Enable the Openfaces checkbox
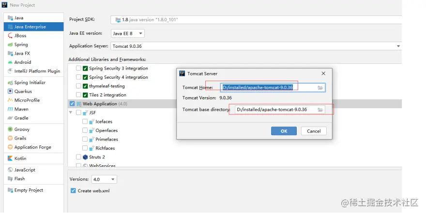This screenshot has height=215, width=426. [85, 130]
